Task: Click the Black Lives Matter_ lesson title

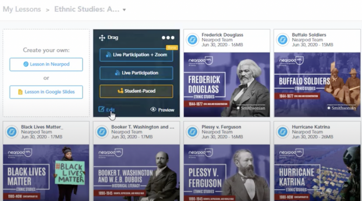Action: tap(42, 127)
